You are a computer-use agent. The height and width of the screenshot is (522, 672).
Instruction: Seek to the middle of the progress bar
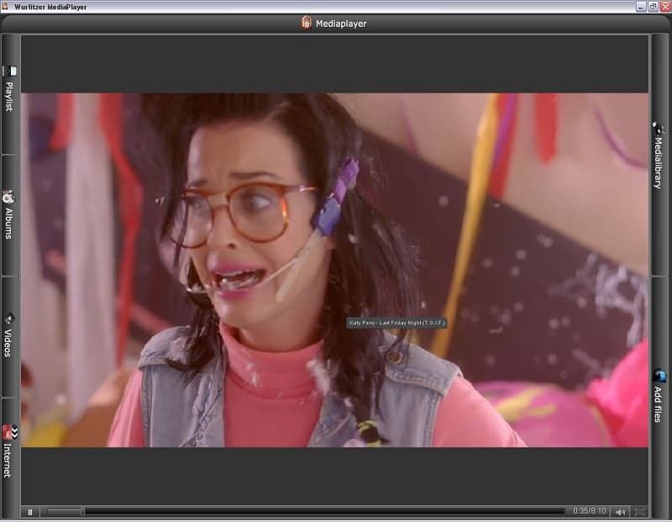coord(306,511)
